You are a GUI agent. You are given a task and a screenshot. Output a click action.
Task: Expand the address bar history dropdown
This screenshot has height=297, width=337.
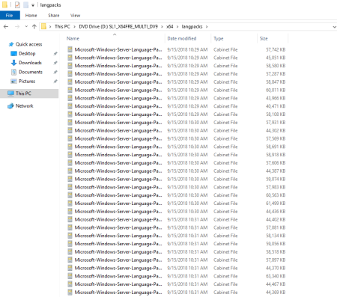pos(335,27)
